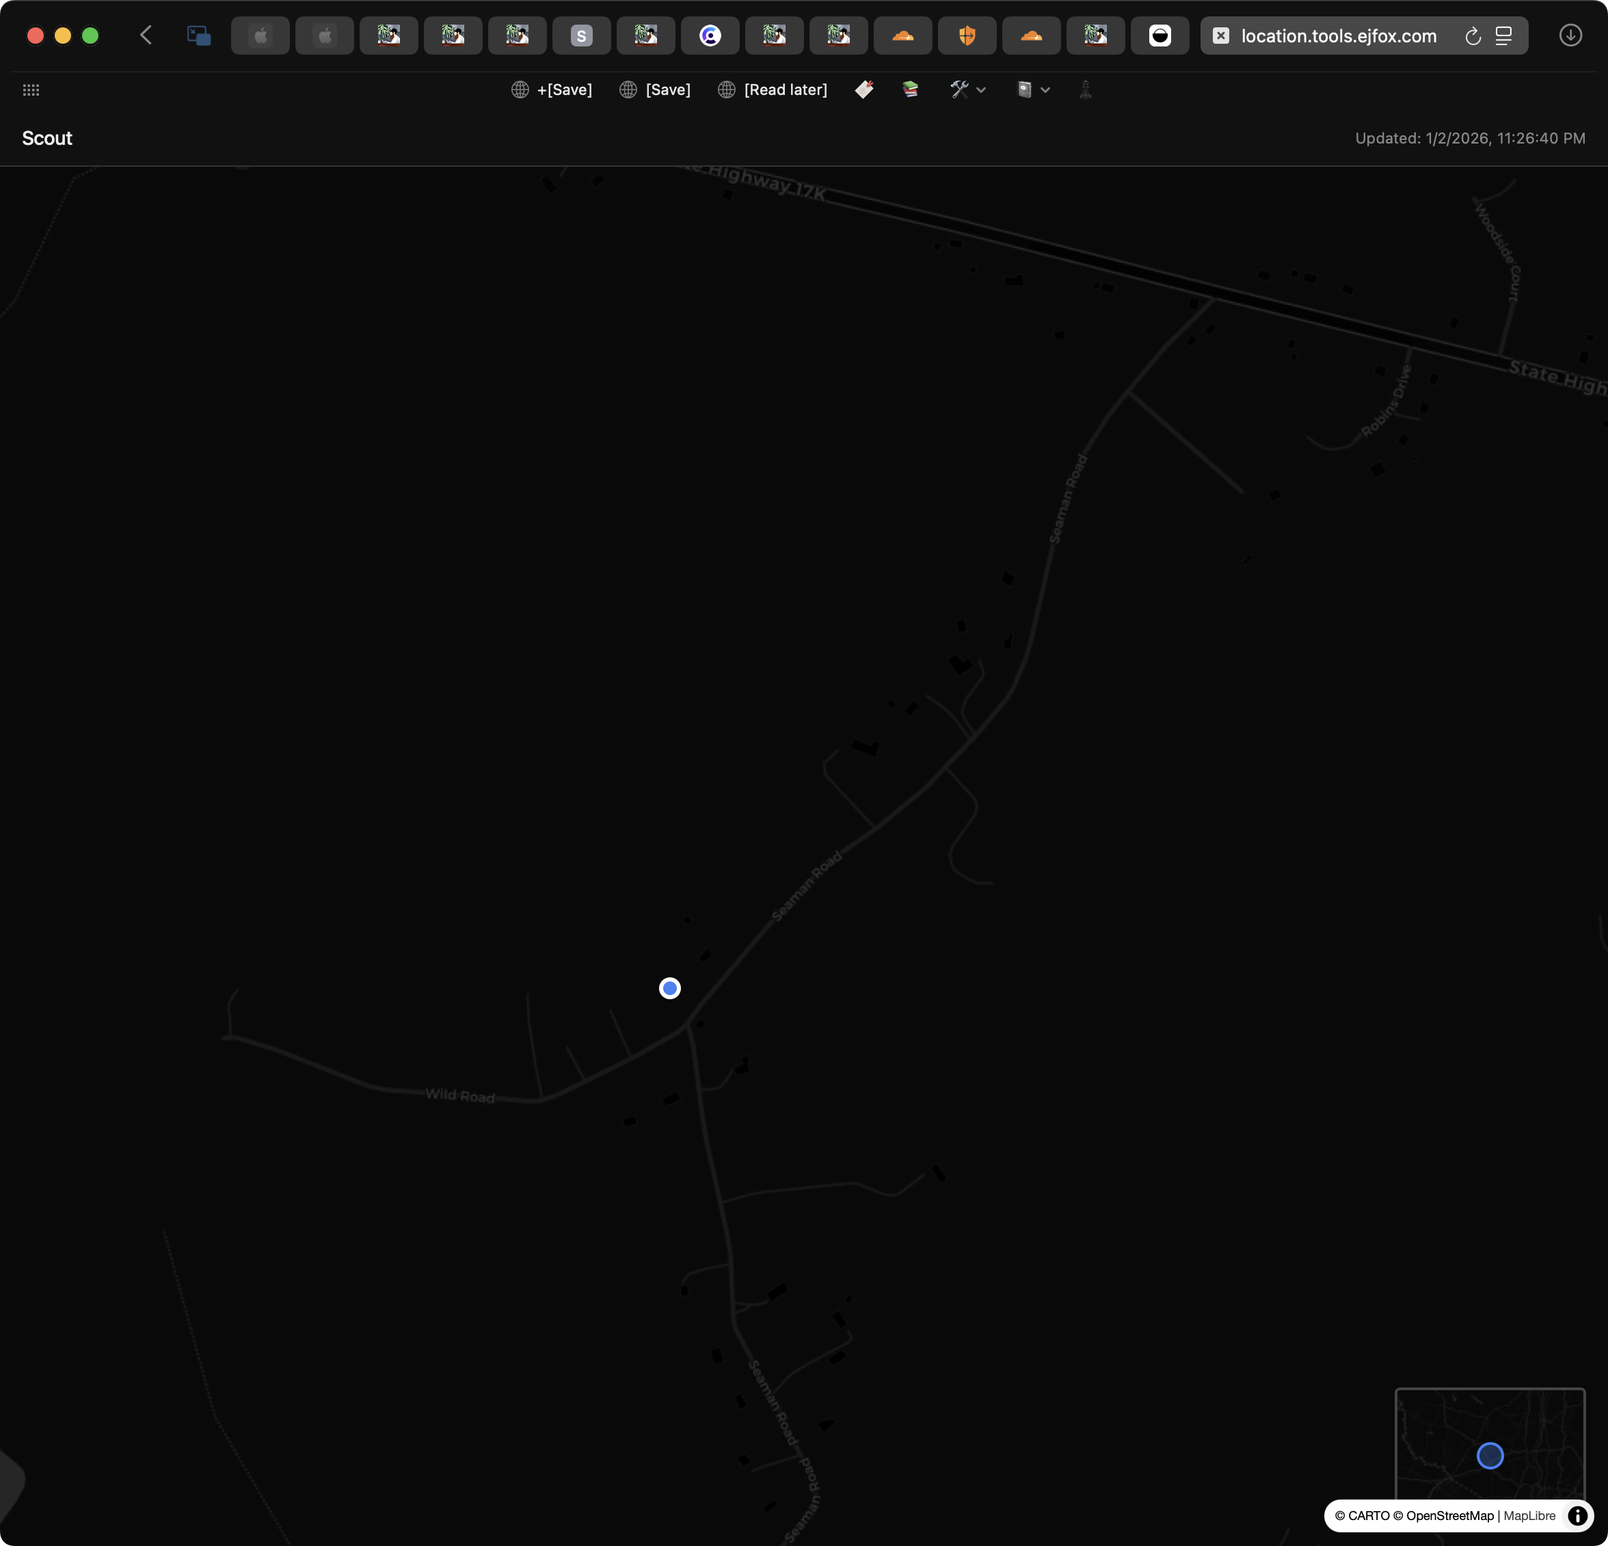1608x1546 pixels.
Task: Switch to the orange Cloudflare tab
Action: click(x=902, y=36)
